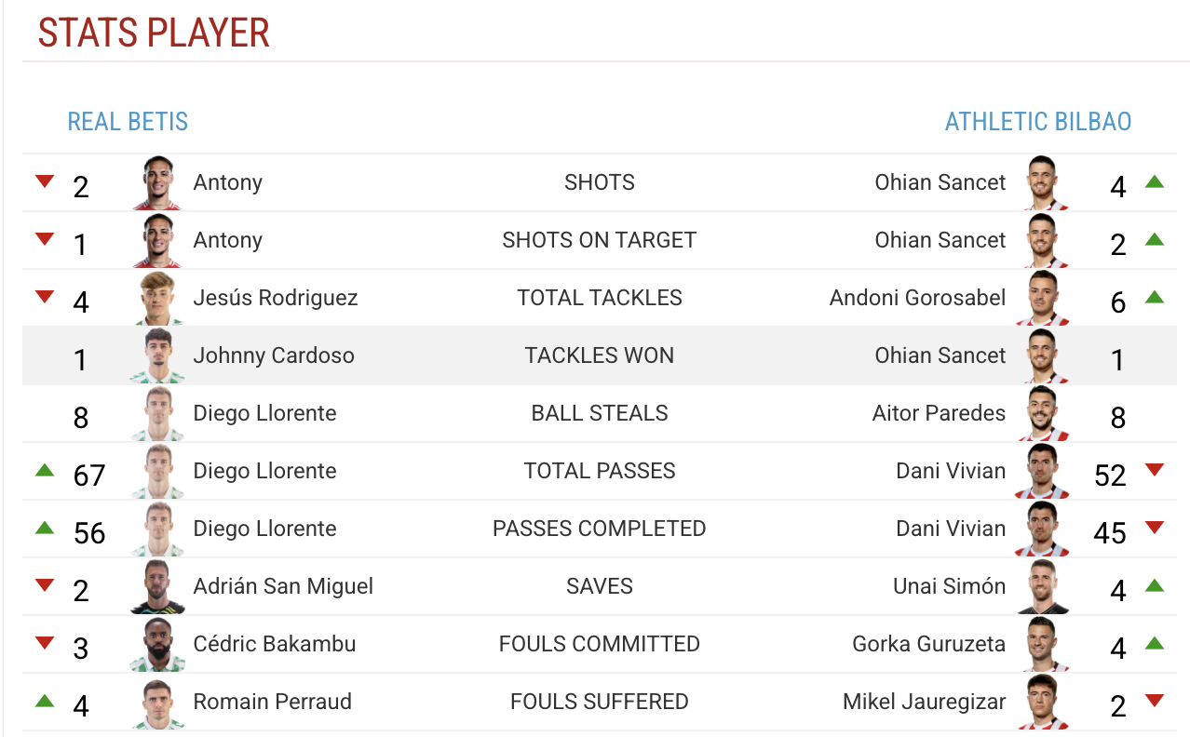Image resolution: width=1190 pixels, height=737 pixels.
Task: Select Aitor Paredes name in BALL STEALS row
Action: [939, 413]
